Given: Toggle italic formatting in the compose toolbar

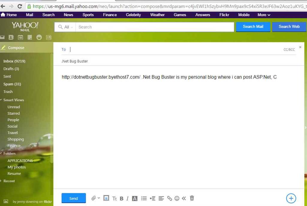Looking at the screenshot, I should pyautogui.click(x=127, y=198).
